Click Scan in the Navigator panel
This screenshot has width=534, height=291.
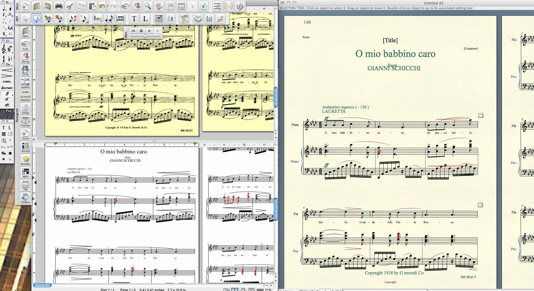[x=25, y=45]
